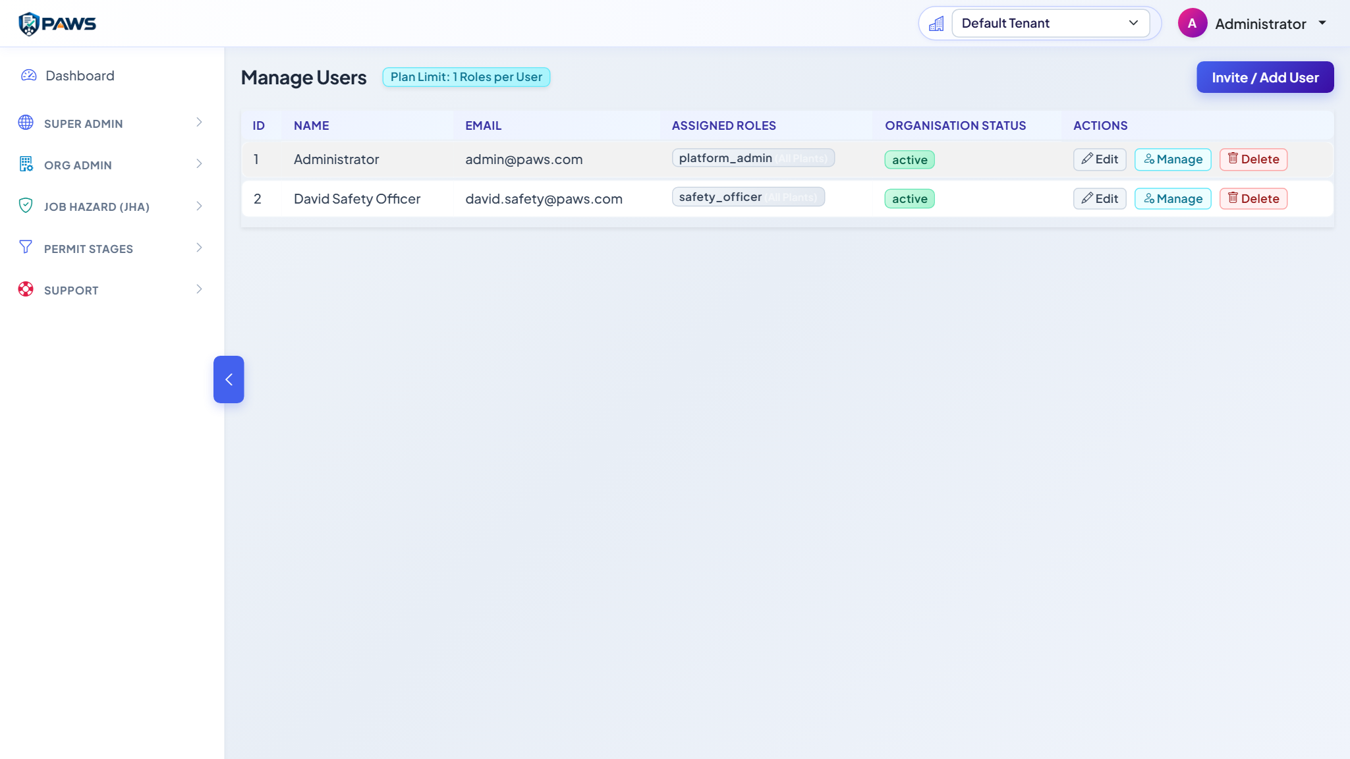Click the Plan Limit badge

point(466,77)
